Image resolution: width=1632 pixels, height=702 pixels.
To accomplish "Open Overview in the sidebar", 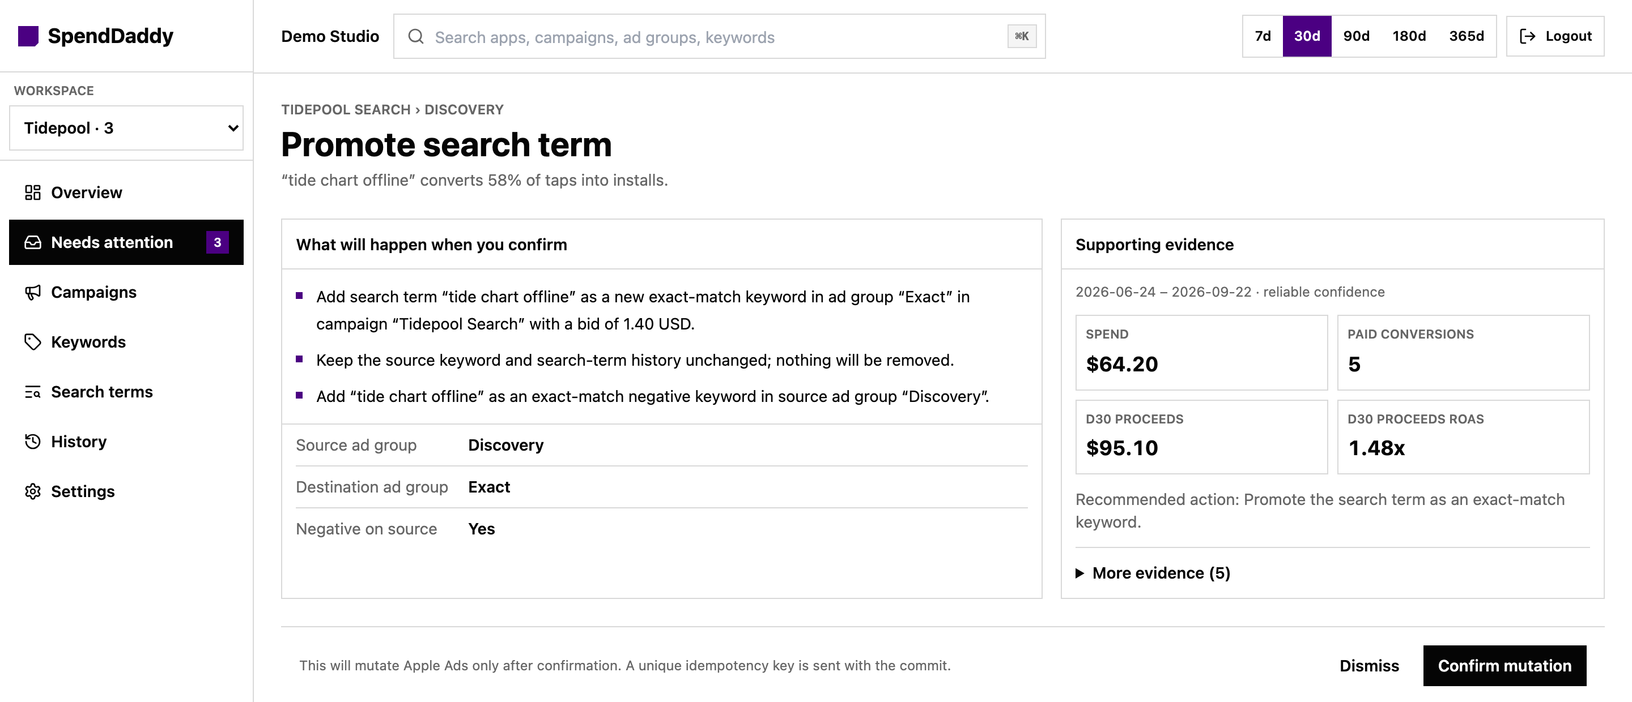I will point(126,192).
